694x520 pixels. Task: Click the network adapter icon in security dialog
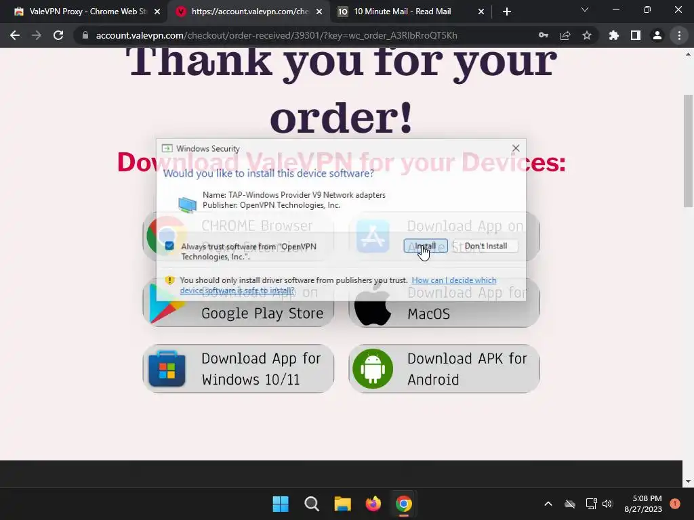[187, 204]
